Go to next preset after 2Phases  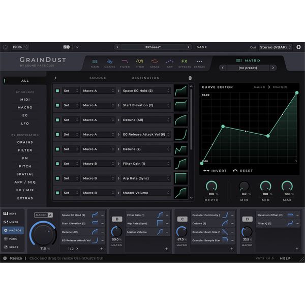point(188,47)
